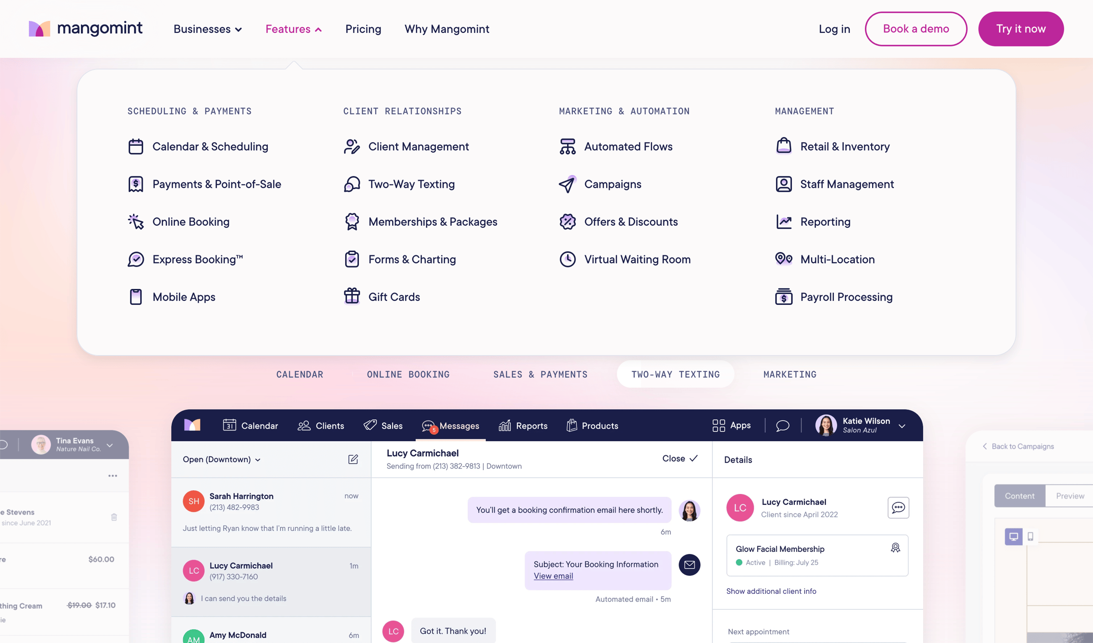Click the Reporting chart icon
1093x643 pixels.
783,221
